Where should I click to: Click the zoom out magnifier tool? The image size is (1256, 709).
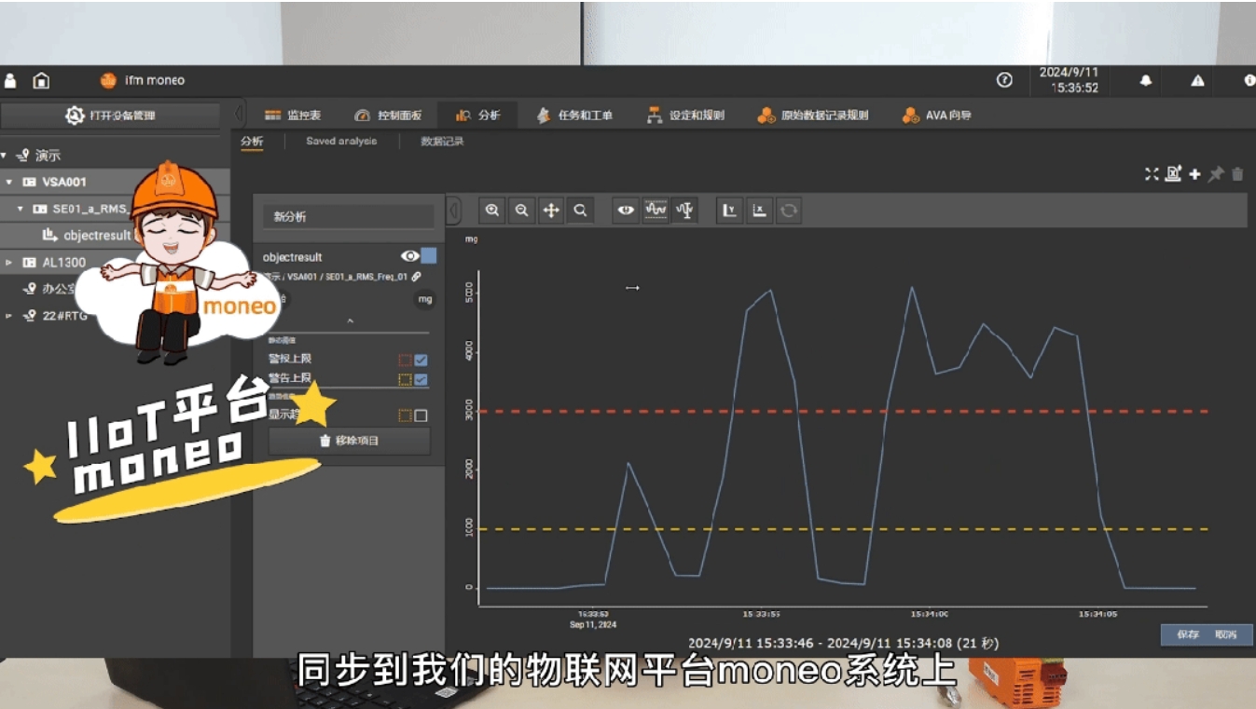coord(521,211)
